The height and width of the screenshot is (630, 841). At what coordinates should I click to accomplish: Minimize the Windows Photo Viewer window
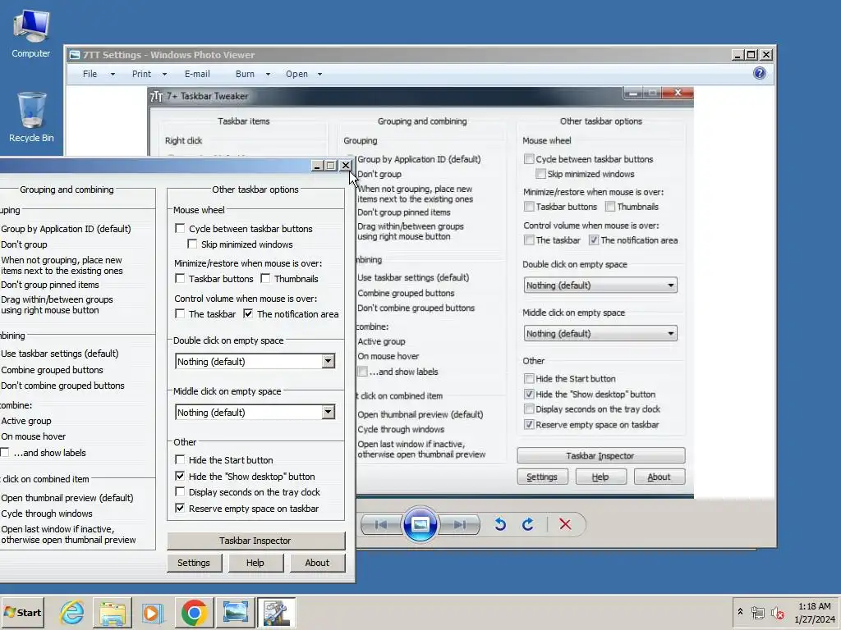(738, 55)
